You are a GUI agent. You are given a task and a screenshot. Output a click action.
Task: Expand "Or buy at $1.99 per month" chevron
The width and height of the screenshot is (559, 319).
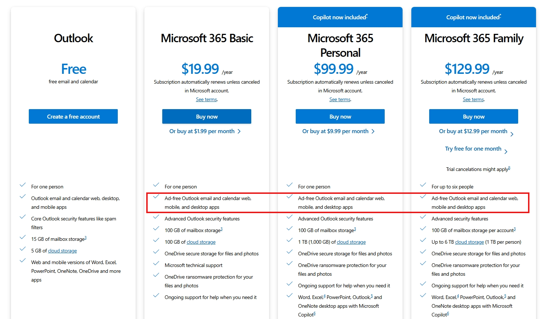point(239,131)
